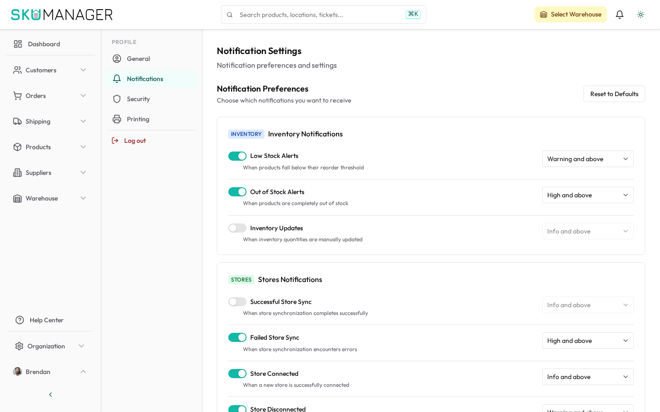Enable the Inventory Updates toggle
This screenshot has width=660, height=412.
click(x=237, y=228)
